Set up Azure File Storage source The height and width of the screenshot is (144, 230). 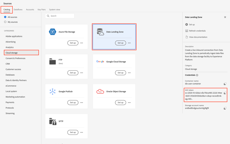[x=73, y=43]
